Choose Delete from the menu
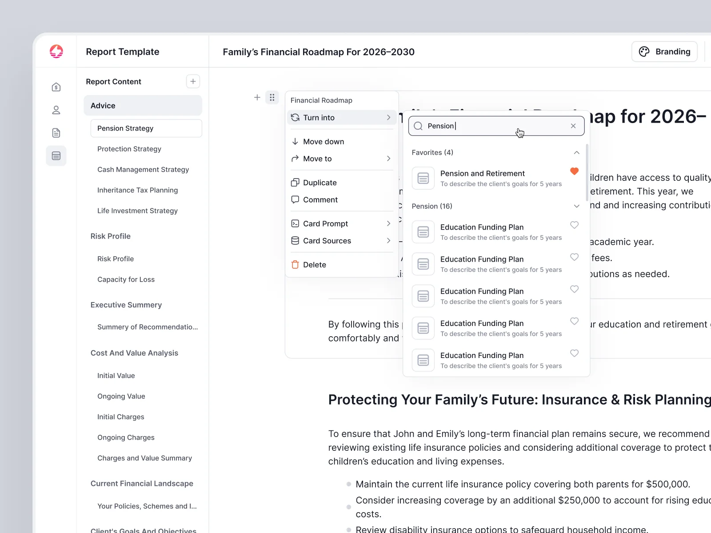 coord(341,265)
